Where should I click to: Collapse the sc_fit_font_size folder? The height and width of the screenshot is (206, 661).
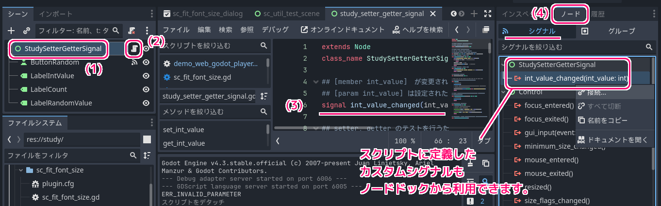[x=21, y=170]
